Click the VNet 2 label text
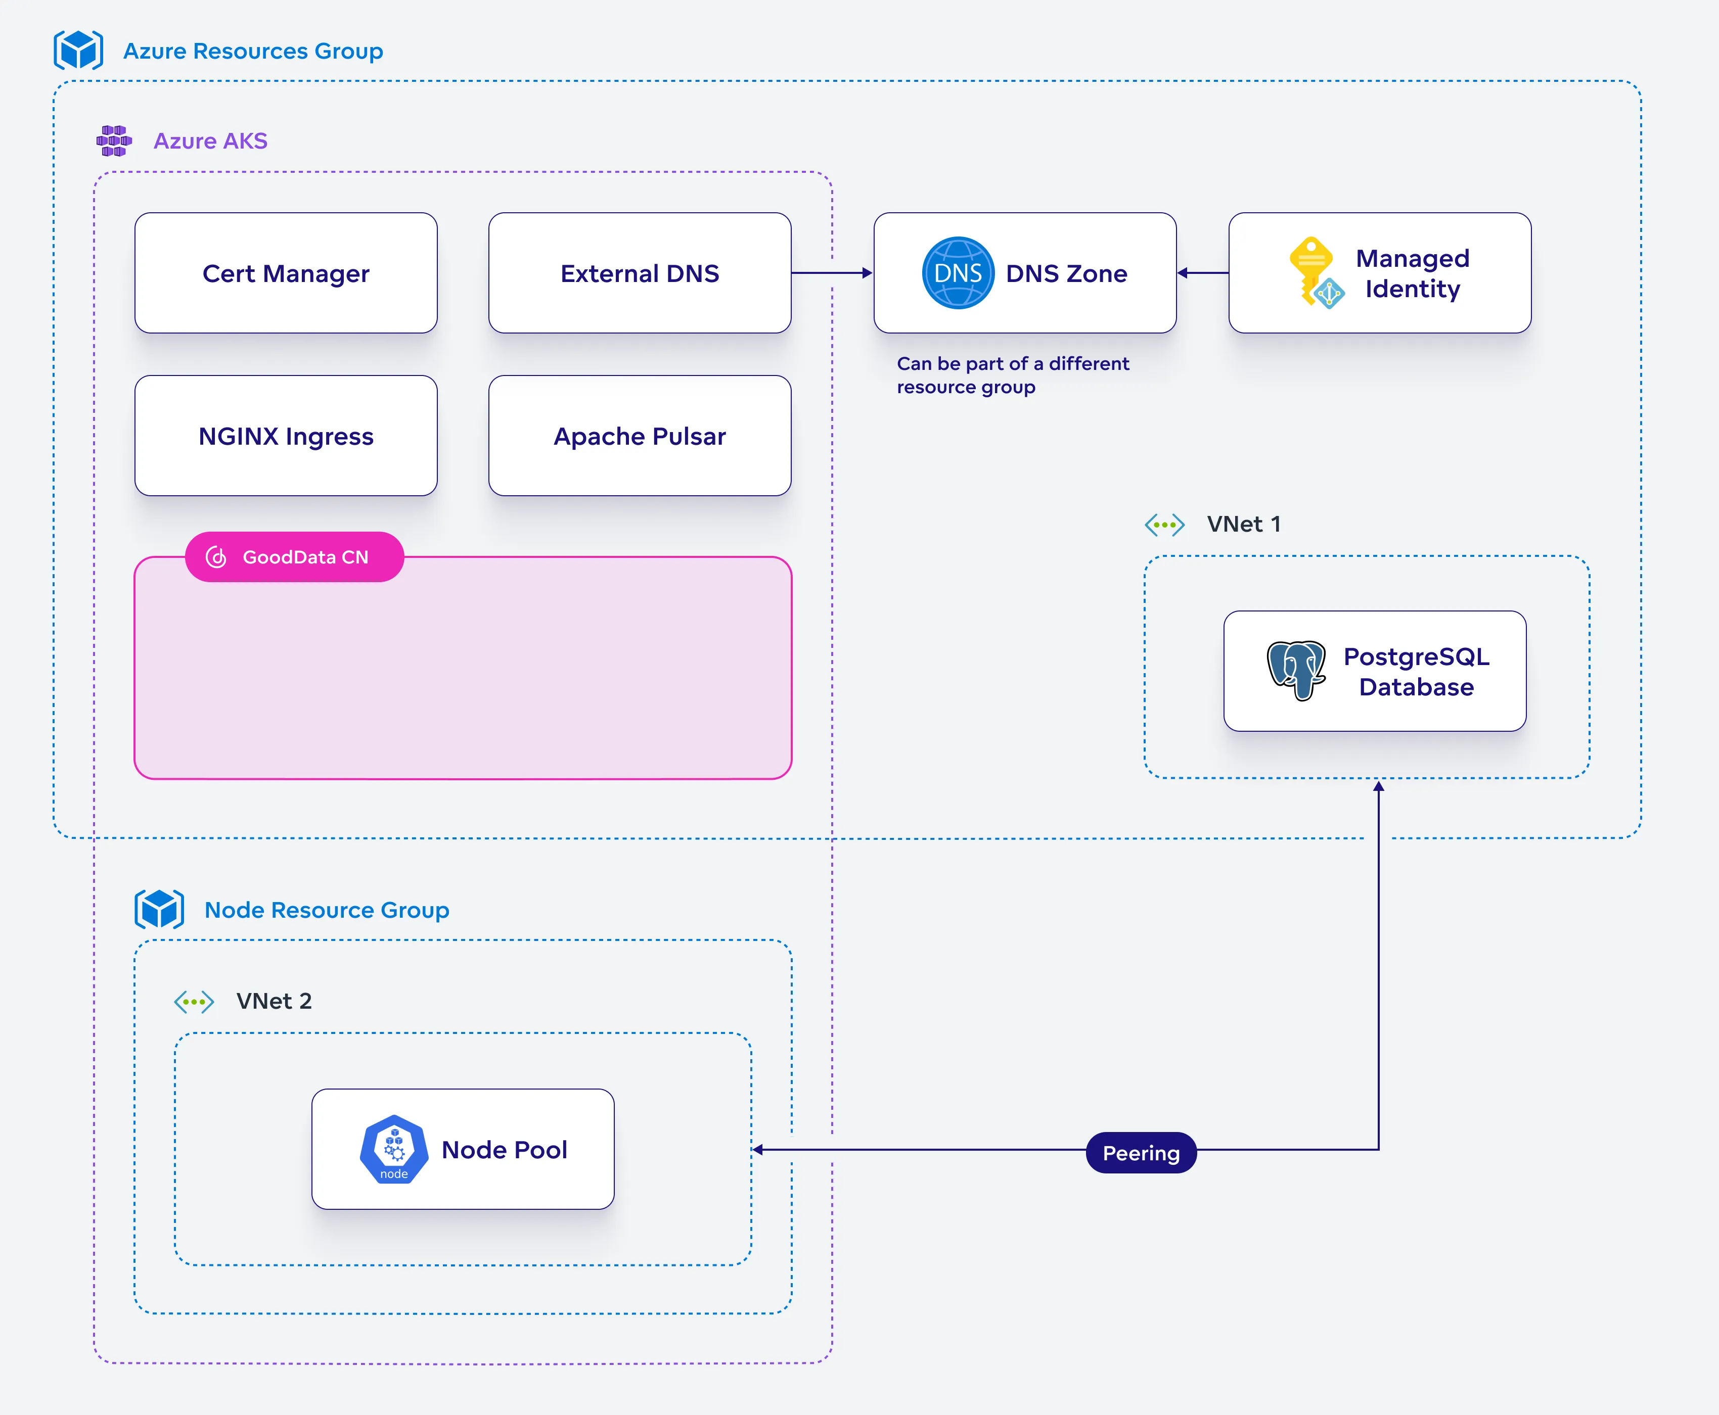Screen dimensions: 1719x1415 pyautogui.click(x=274, y=1002)
